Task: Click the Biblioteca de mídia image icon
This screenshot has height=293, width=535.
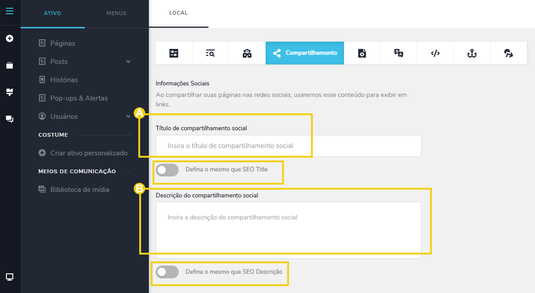Action: tap(42, 190)
